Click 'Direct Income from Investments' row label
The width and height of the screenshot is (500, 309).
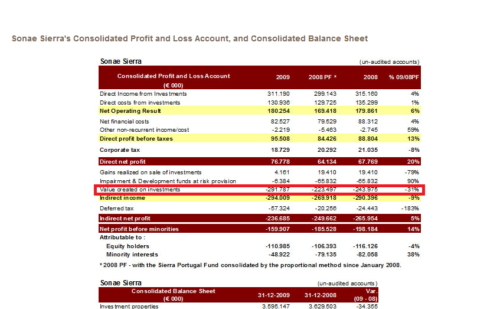click(143, 94)
